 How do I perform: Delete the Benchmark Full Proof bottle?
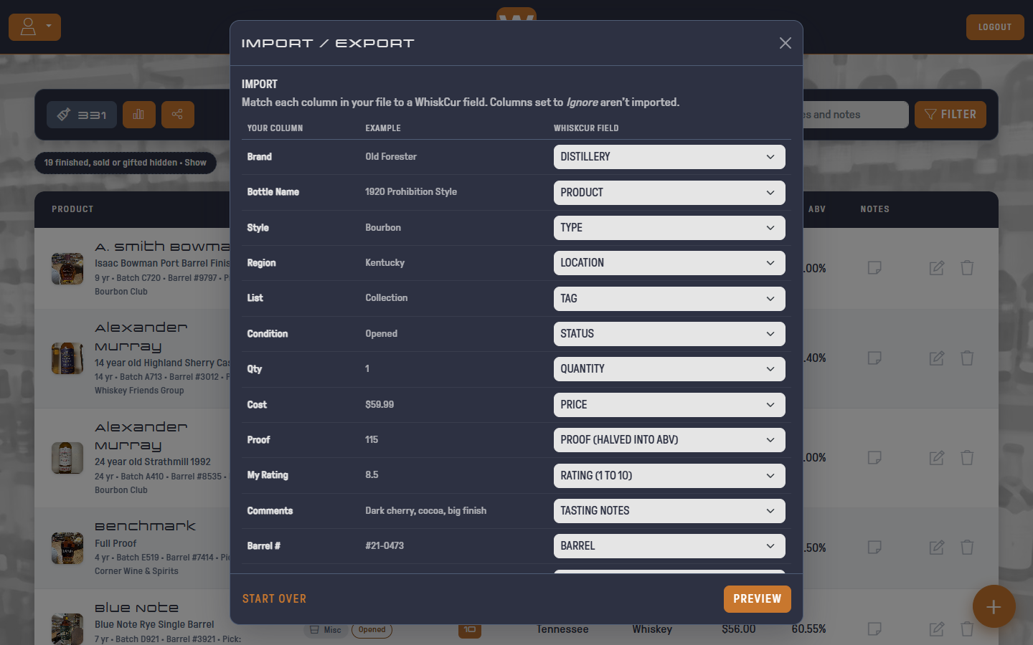[967, 548]
